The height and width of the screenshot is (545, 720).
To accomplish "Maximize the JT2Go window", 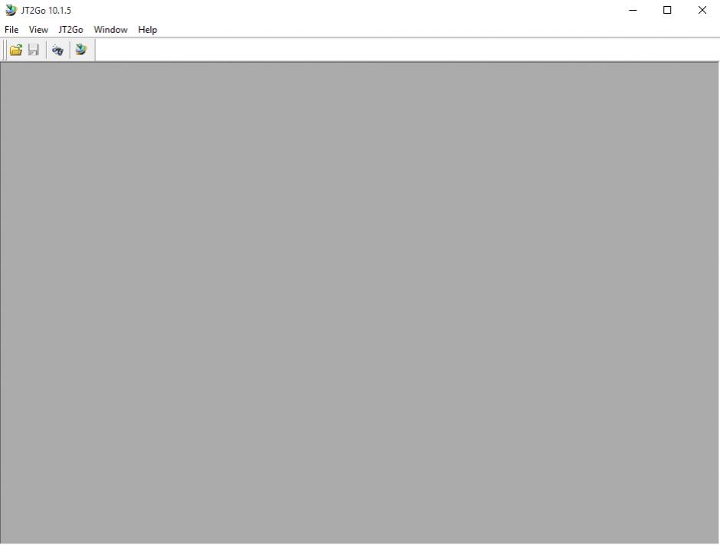I will 667,10.
